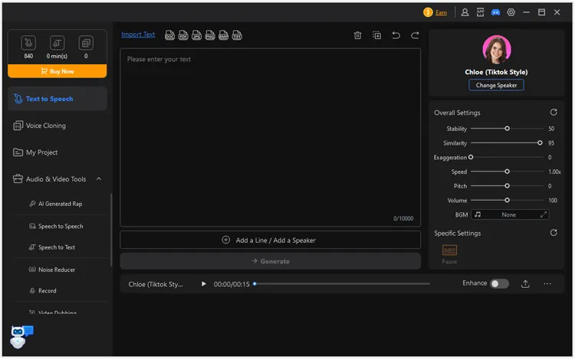Image resolution: width=575 pixels, height=359 pixels.
Task: Click the redo arrow icon
Action: click(x=415, y=35)
